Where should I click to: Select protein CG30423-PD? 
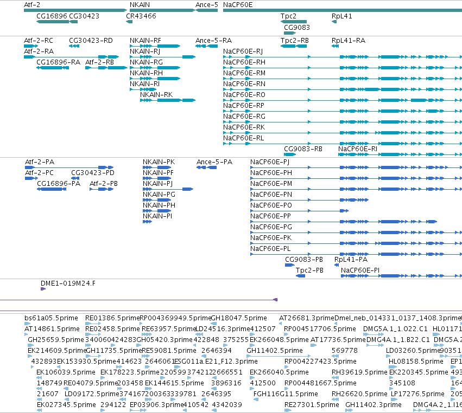[x=92, y=173]
